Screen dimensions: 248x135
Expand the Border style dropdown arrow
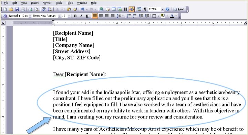(158, 16)
